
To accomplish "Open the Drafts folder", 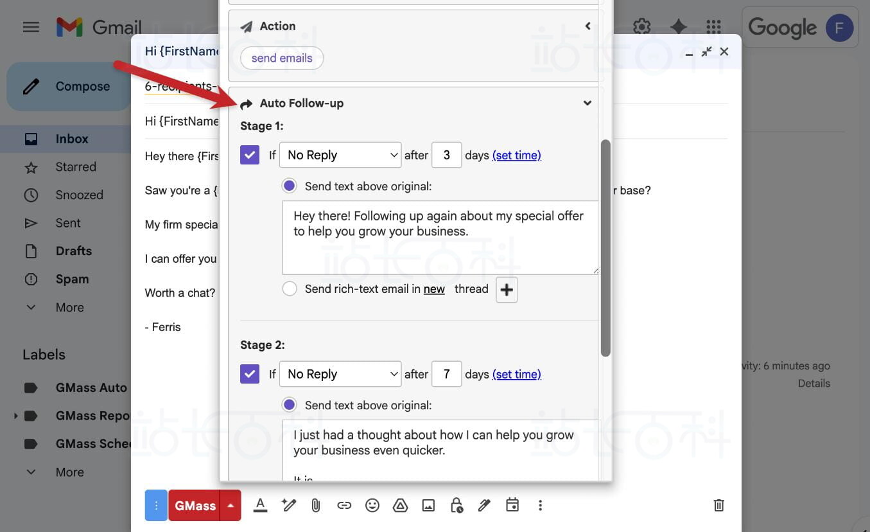I will 73,251.
